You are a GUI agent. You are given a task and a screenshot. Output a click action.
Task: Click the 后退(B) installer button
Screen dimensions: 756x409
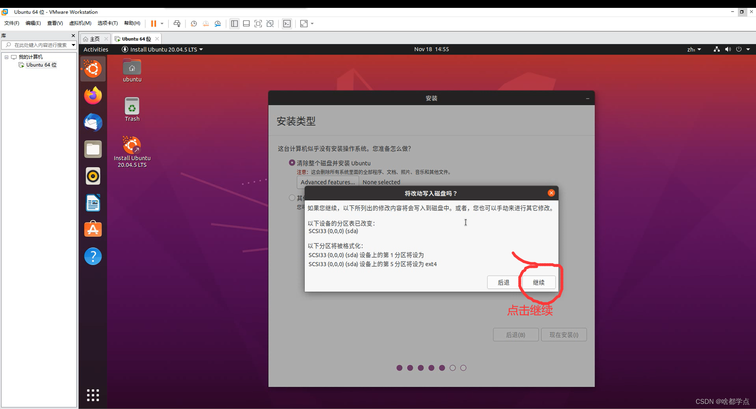(515, 335)
